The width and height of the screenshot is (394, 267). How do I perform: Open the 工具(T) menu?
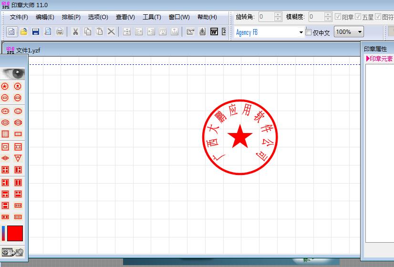(152, 17)
